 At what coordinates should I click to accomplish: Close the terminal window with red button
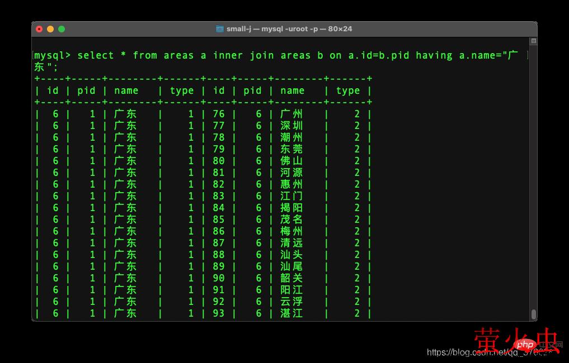[x=39, y=29]
